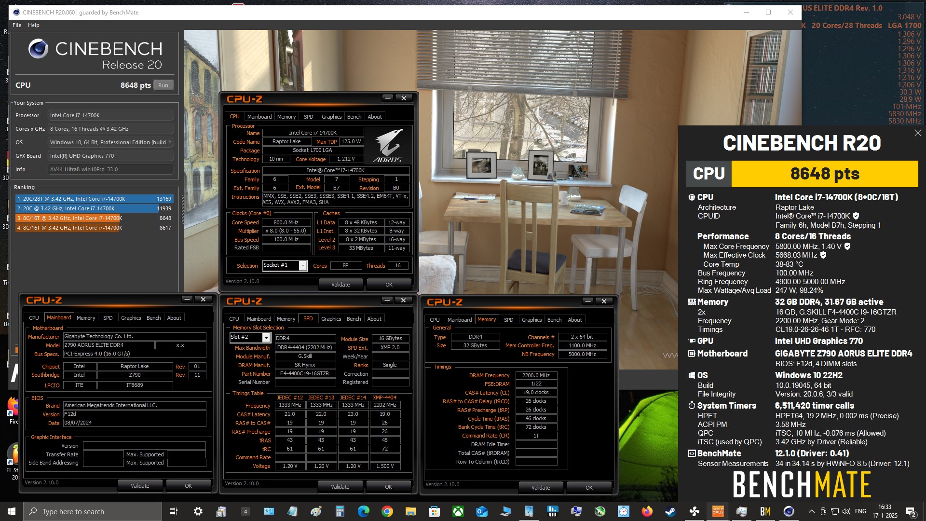Click the verified shield next to Max Core Frequency

[x=847, y=247]
